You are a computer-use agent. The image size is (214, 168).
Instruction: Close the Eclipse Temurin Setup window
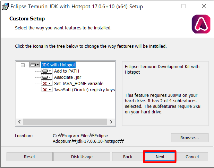[x=204, y=6]
